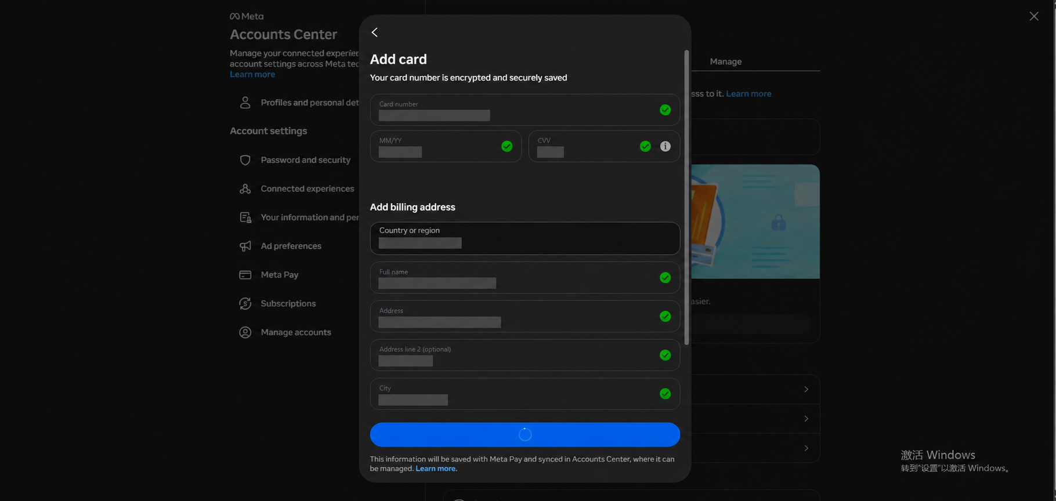Click the Password and security shield icon
The image size is (1056, 501).
click(245, 160)
